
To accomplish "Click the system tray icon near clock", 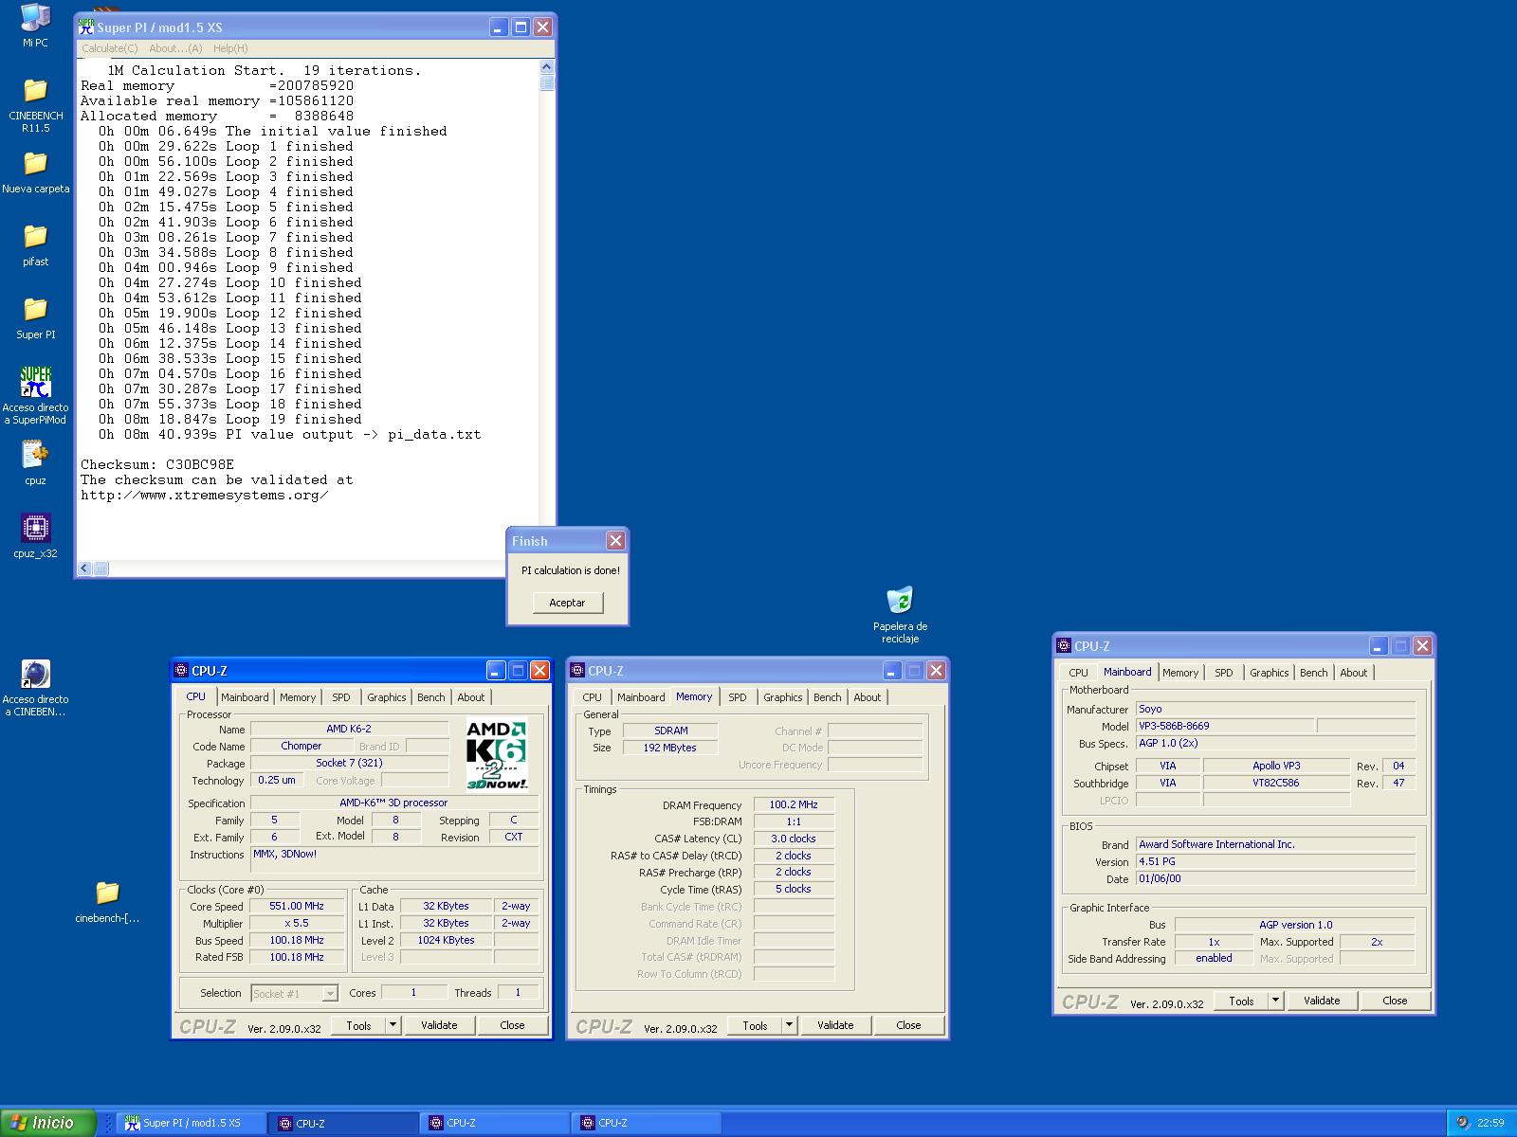I will 1462,1123.
